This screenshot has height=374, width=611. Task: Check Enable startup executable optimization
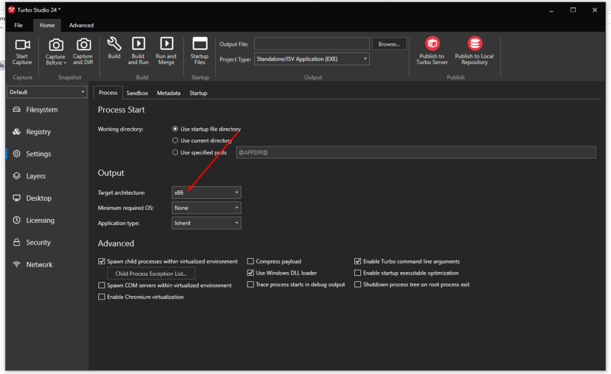point(357,273)
